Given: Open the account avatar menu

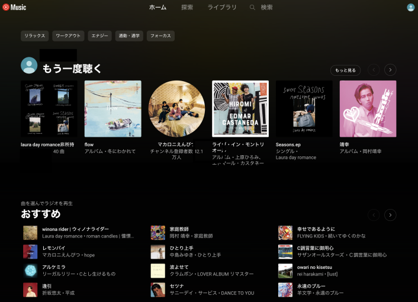Looking at the screenshot, I should tap(410, 8).
